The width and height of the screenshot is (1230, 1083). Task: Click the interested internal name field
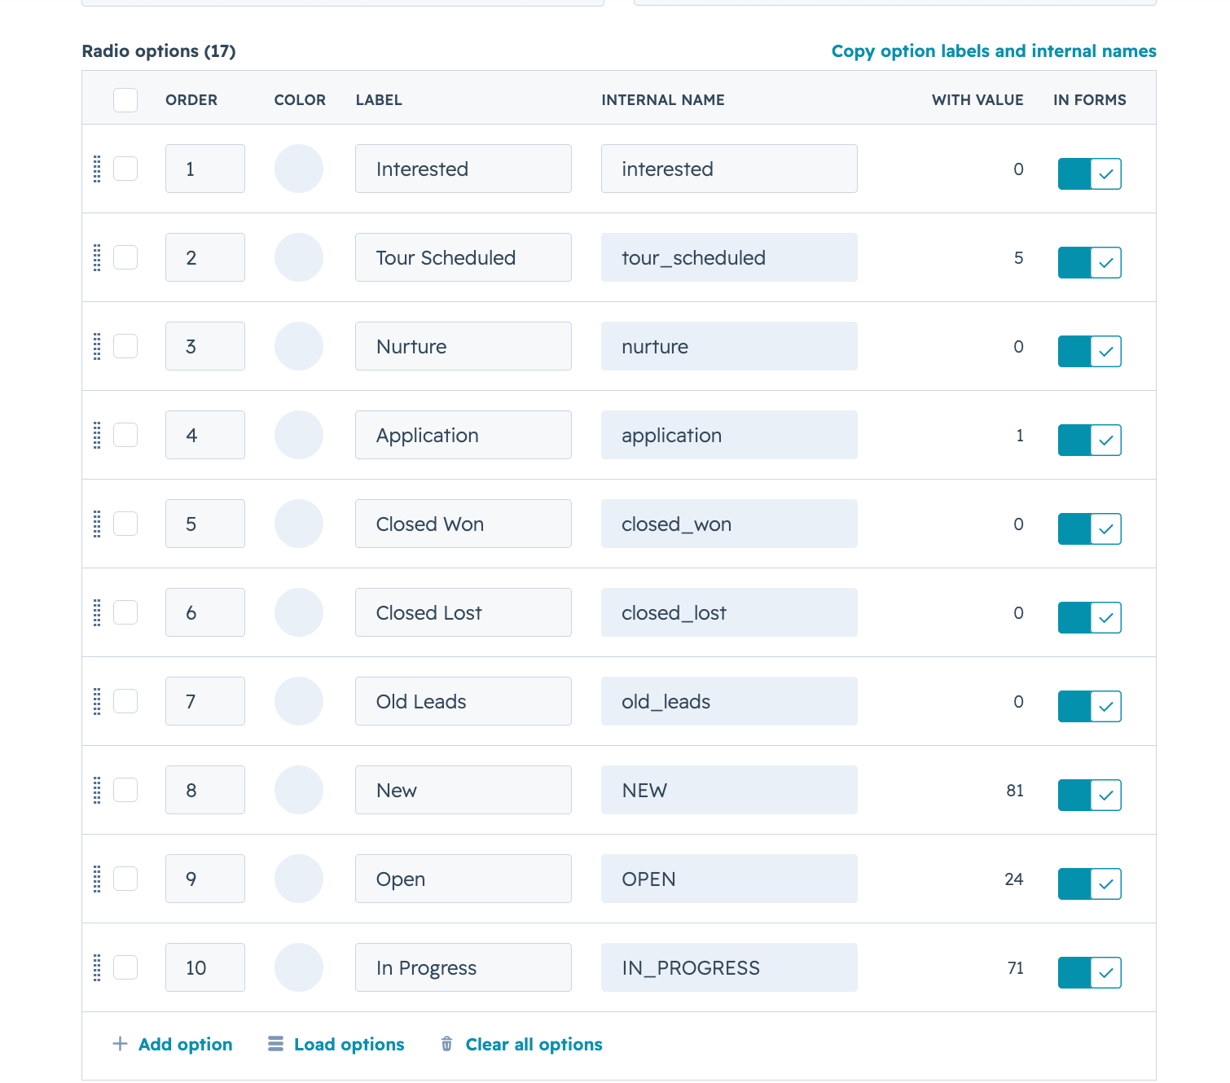point(729,169)
